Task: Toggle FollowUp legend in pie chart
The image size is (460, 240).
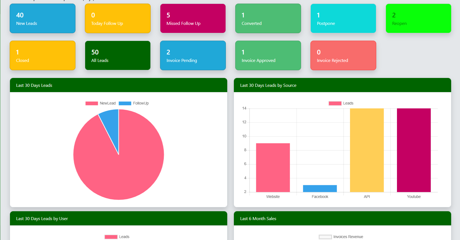Action: click(x=134, y=103)
